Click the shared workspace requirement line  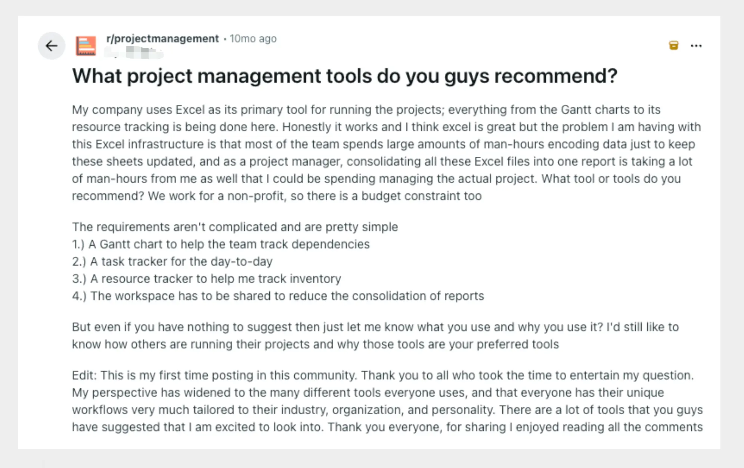pyautogui.click(x=278, y=296)
